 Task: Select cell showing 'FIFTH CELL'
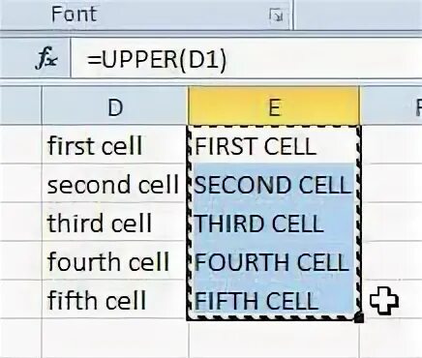pyautogui.click(x=274, y=300)
